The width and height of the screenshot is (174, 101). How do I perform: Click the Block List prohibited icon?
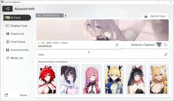pyautogui.click(x=8, y=58)
